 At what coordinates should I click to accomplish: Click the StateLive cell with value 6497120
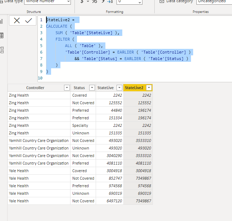tap(110, 201)
